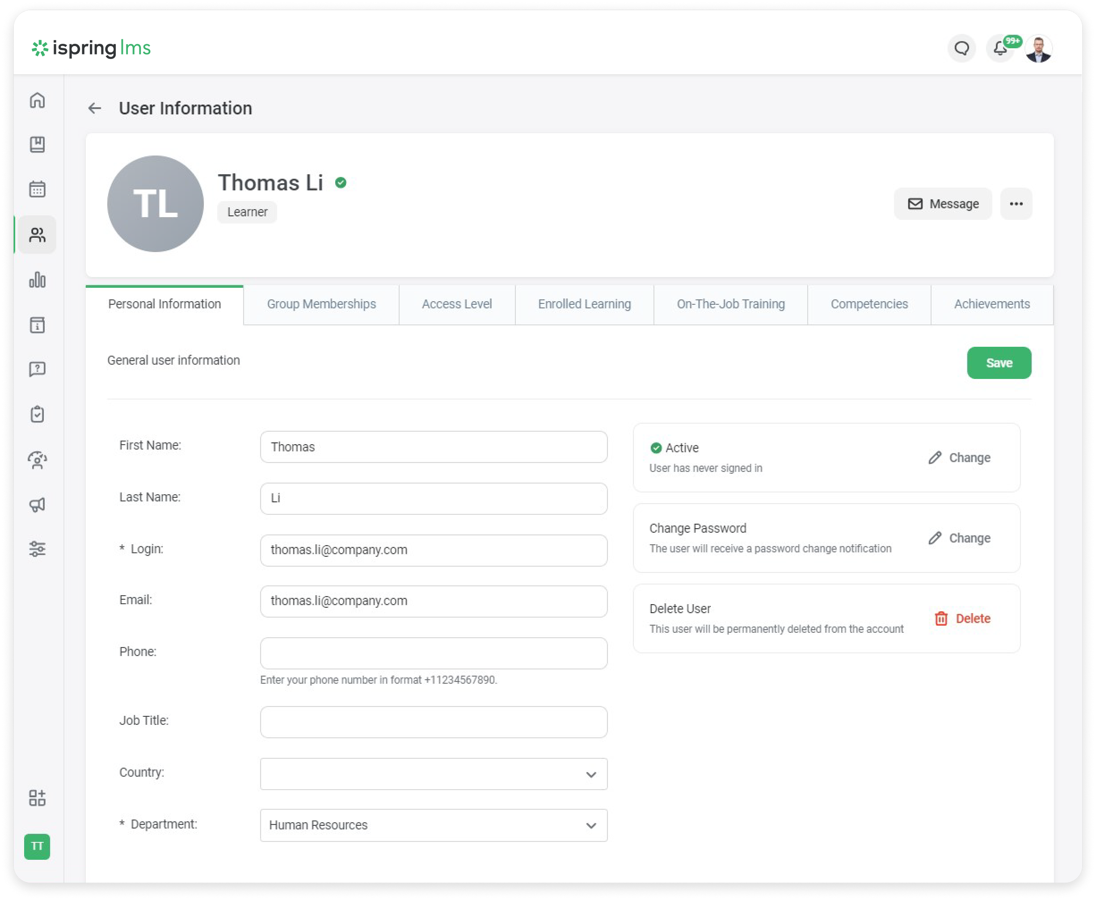Expand the Department dropdown showing Human Resources

click(434, 825)
